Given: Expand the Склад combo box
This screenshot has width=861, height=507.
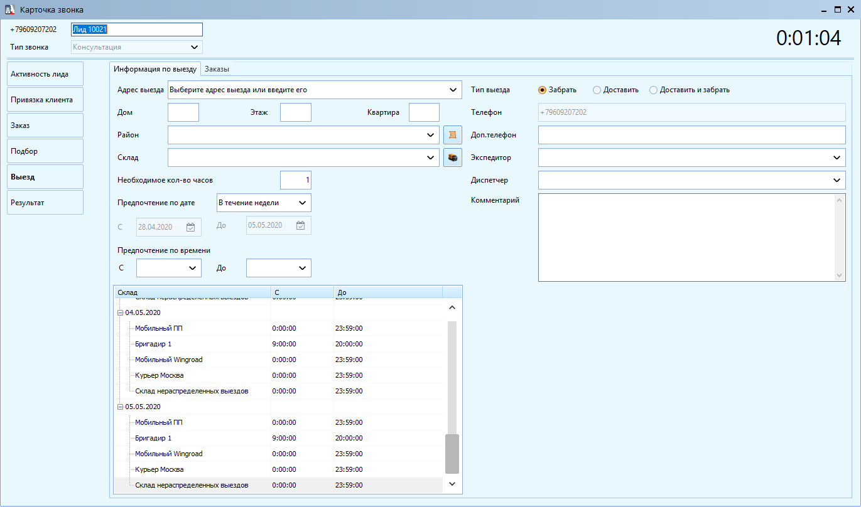Looking at the screenshot, I should pyautogui.click(x=431, y=157).
